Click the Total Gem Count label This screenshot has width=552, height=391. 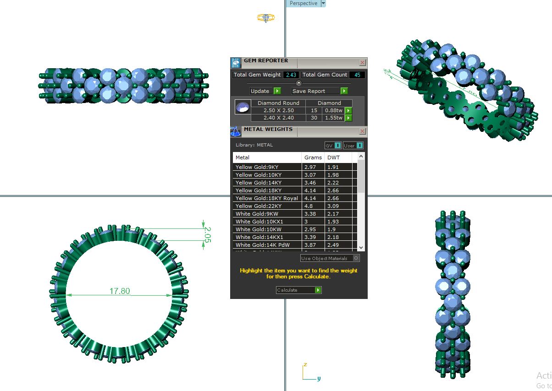tap(325, 75)
